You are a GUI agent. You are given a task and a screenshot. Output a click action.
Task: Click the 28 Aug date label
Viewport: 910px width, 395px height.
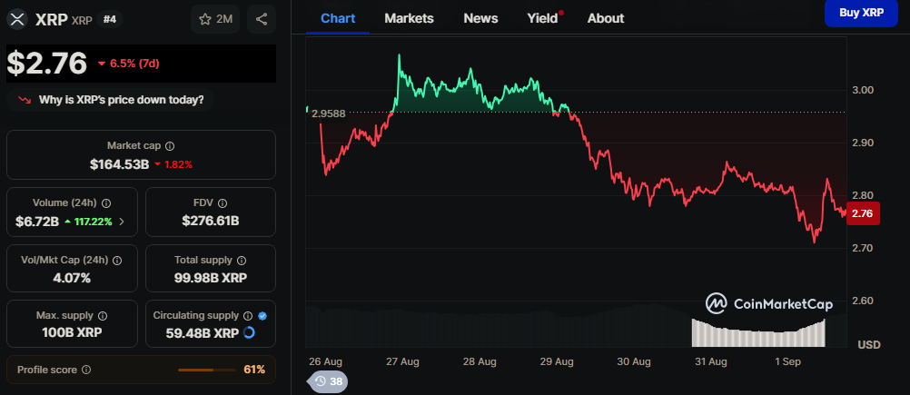tap(480, 361)
